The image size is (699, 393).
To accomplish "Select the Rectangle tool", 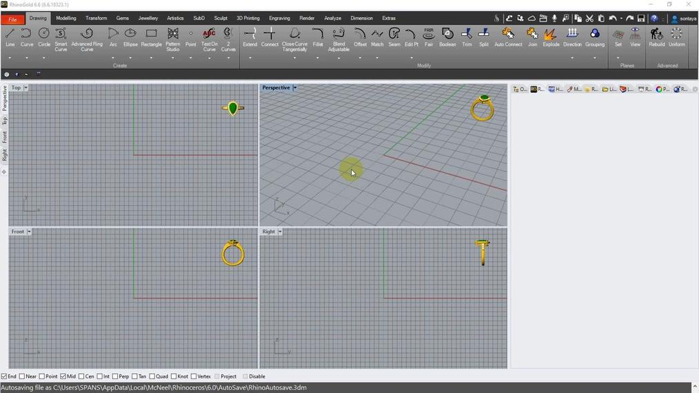I will (151, 37).
